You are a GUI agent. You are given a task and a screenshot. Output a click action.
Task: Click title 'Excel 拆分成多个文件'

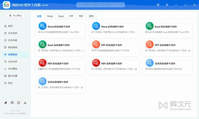(166, 27)
